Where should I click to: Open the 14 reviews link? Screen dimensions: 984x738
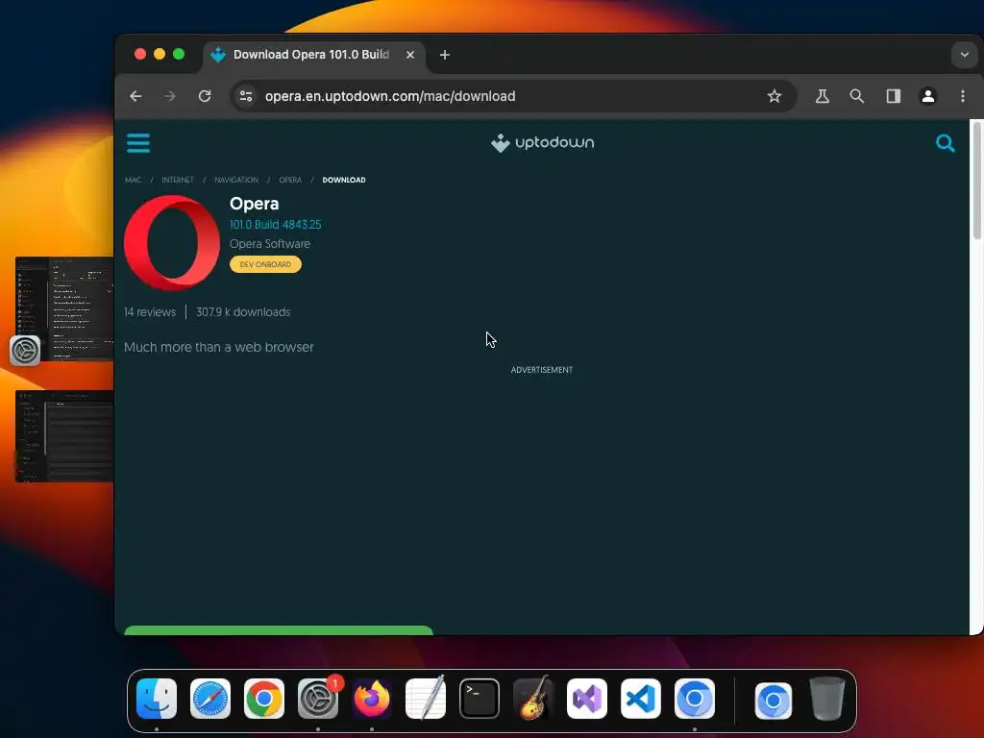click(x=149, y=312)
